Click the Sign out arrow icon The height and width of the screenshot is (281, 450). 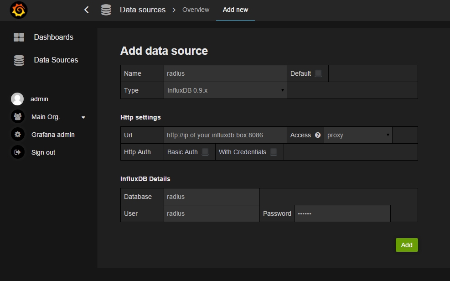17,152
